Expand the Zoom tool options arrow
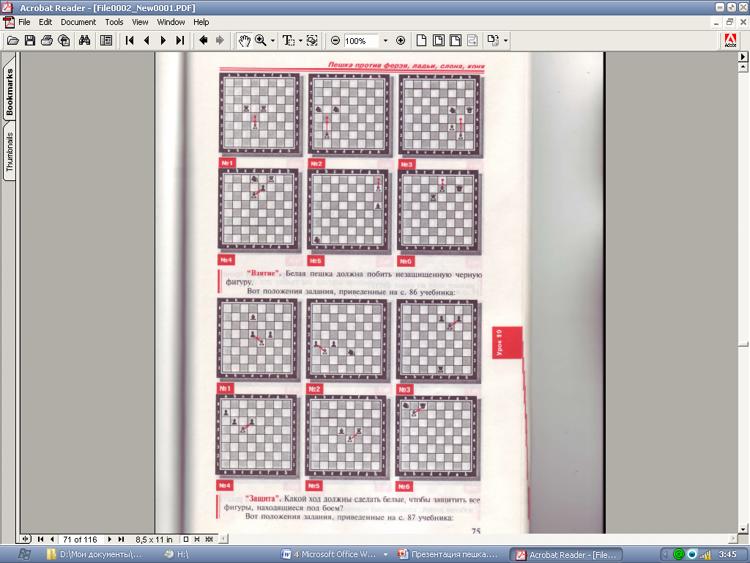 pyautogui.click(x=272, y=41)
